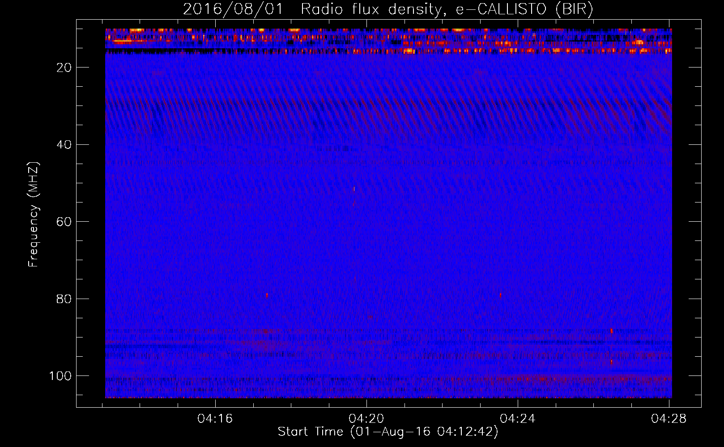Click the 60 frequency tick label
The height and width of the screenshot is (447, 724).
tap(64, 222)
